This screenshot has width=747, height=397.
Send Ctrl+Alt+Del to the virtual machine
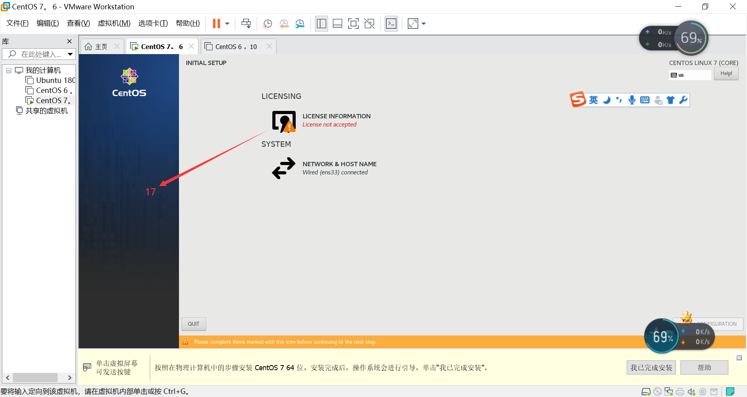point(246,24)
